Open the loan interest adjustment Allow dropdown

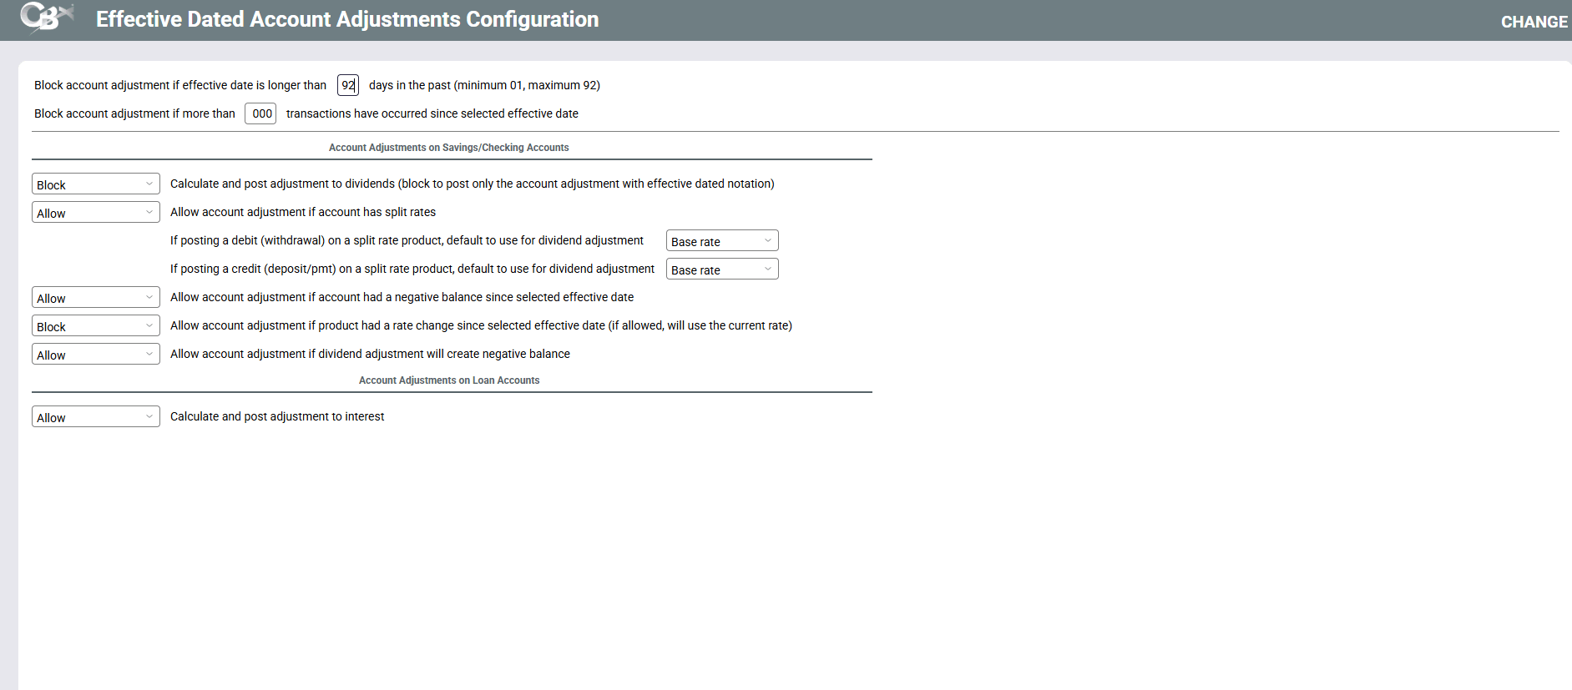(95, 417)
